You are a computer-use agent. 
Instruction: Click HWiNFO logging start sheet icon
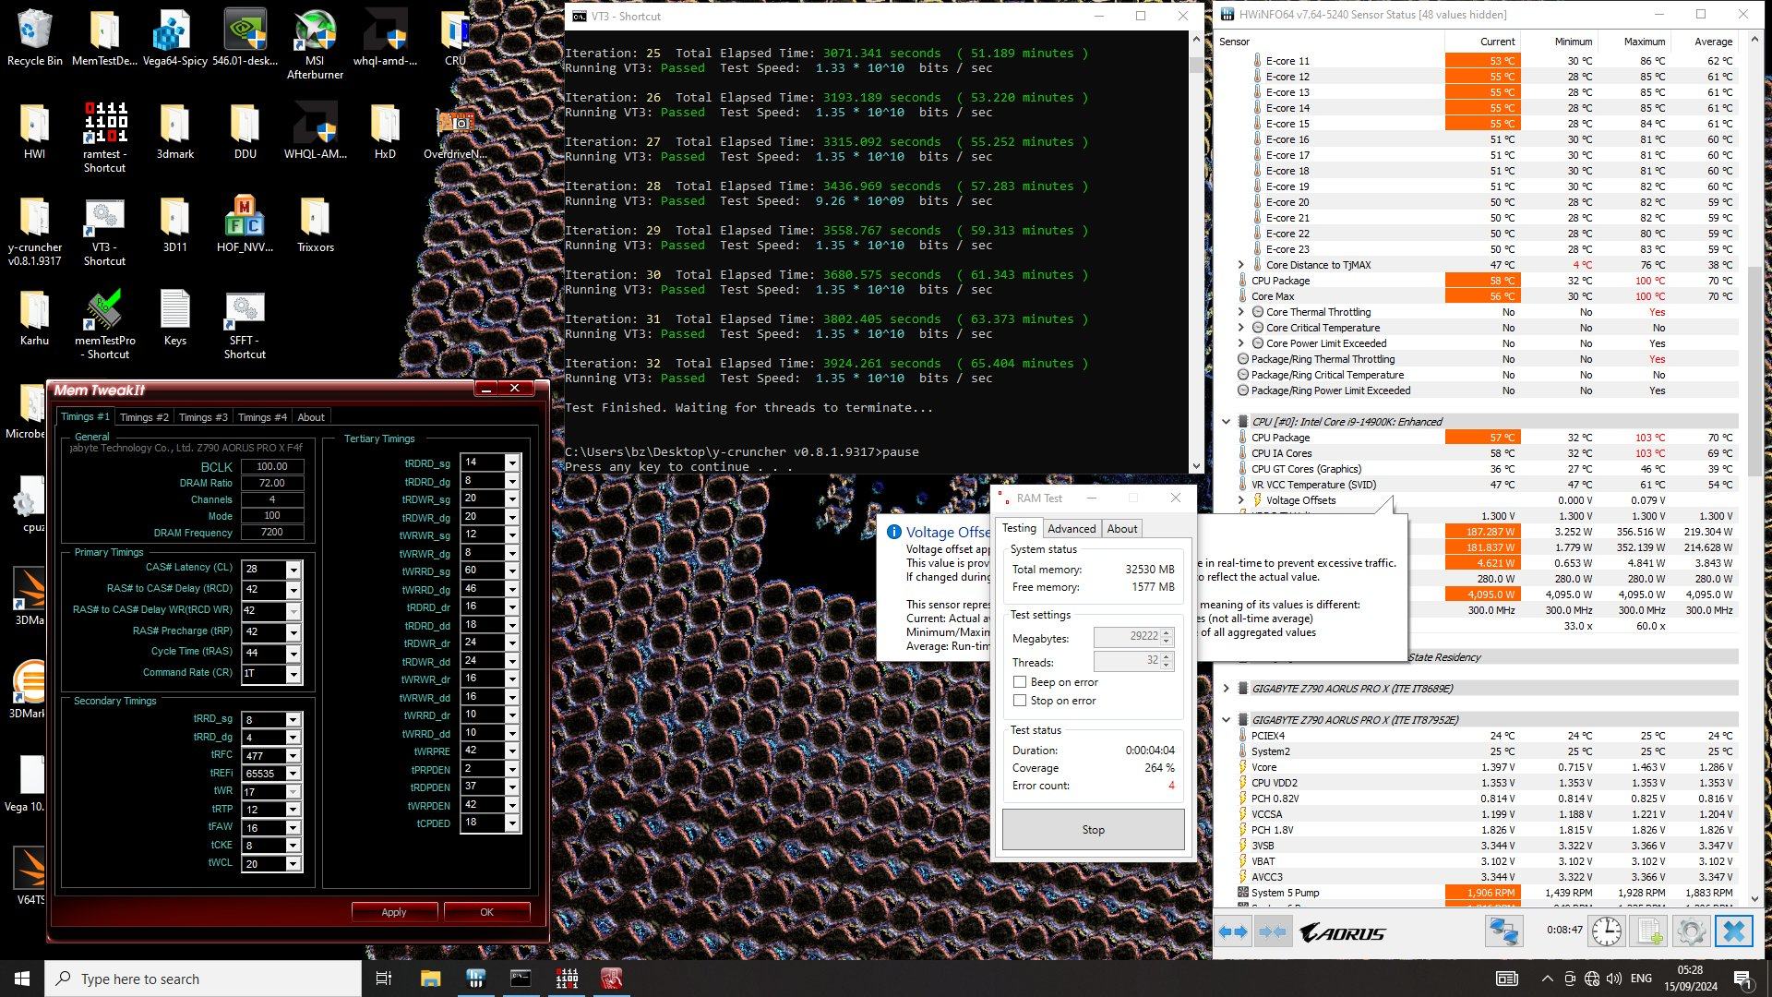click(1649, 932)
